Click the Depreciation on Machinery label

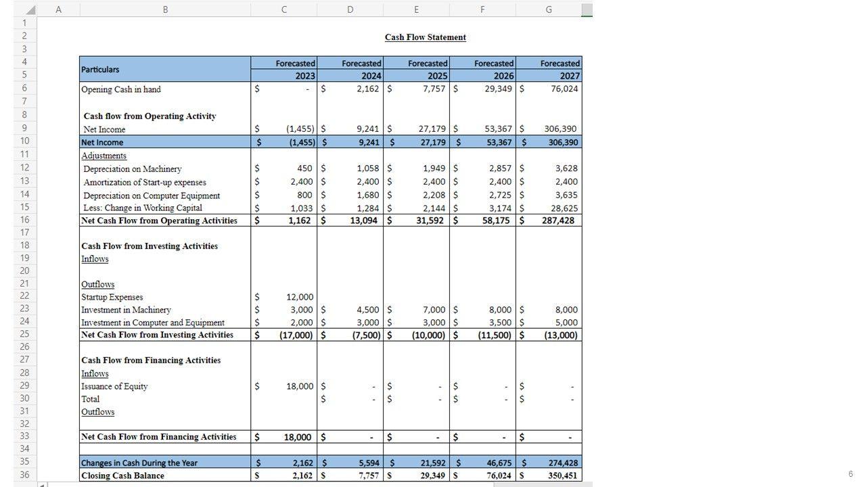[x=132, y=169]
